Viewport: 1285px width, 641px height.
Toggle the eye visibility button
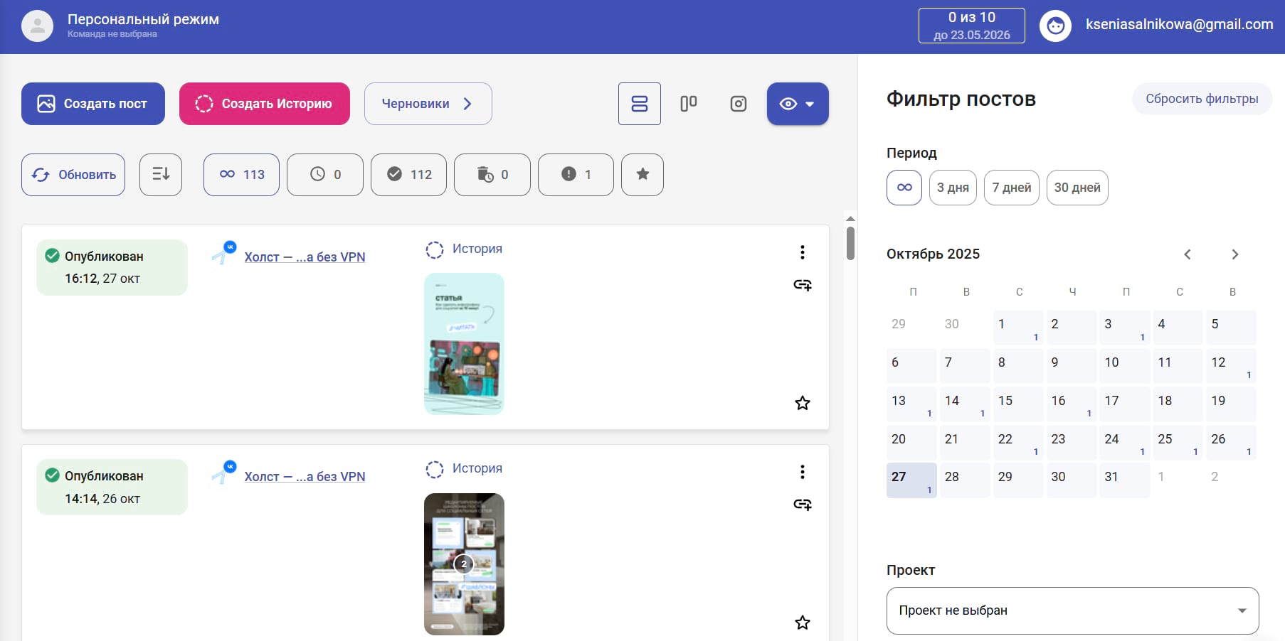tap(788, 104)
